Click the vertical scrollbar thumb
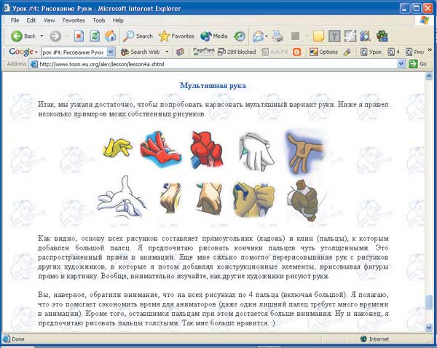 click(x=429, y=302)
